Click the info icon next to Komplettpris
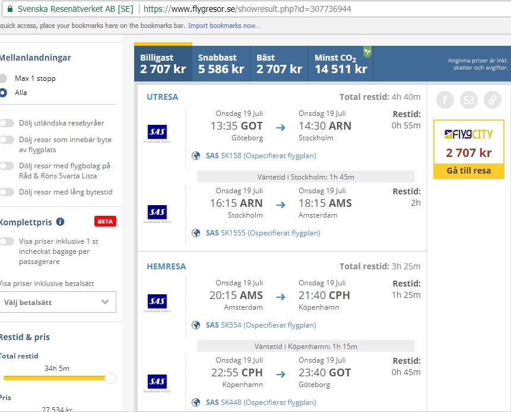 [x=60, y=222]
